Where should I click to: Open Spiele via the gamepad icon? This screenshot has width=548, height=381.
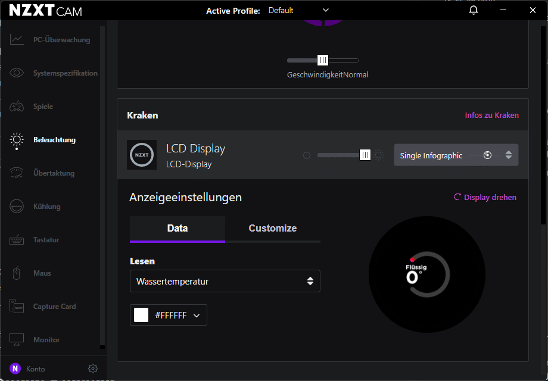coord(17,107)
